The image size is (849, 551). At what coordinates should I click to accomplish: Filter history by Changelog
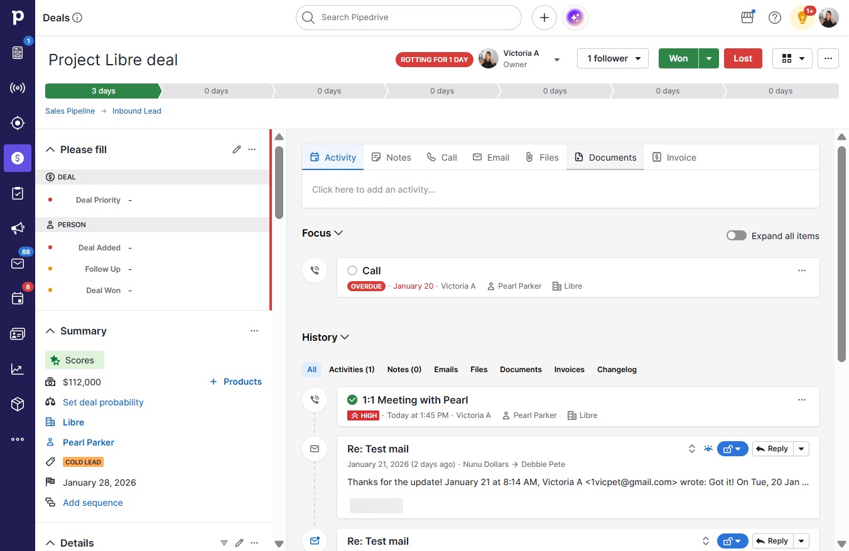tap(617, 370)
